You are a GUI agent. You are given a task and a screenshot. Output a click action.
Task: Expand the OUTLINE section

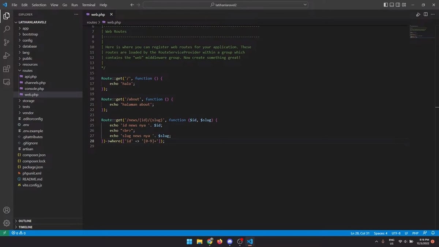click(25, 221)
